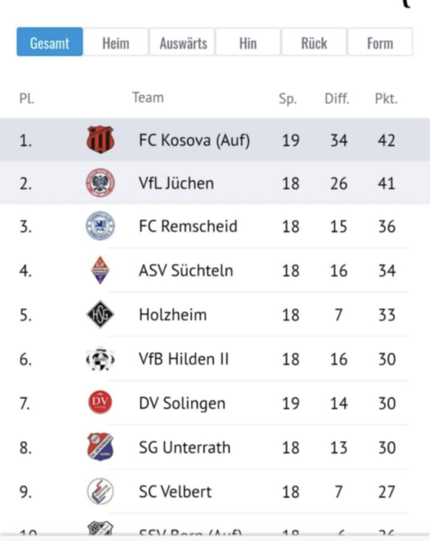Click the FC Kosova club crest
Image resolution: width=430 pixels, height=541 pixels.
100,139
